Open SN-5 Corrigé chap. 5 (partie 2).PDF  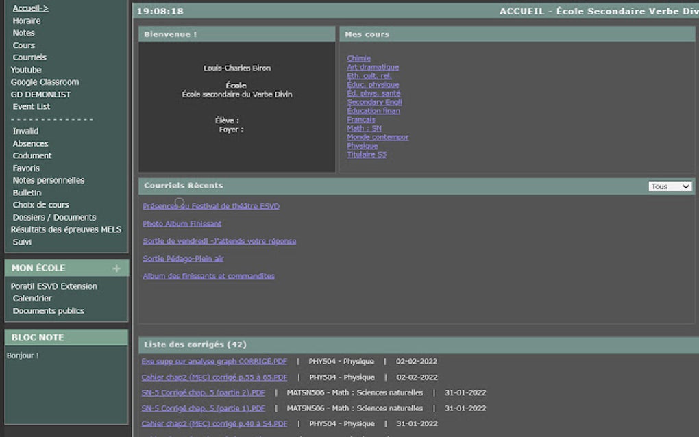point(204,393)
